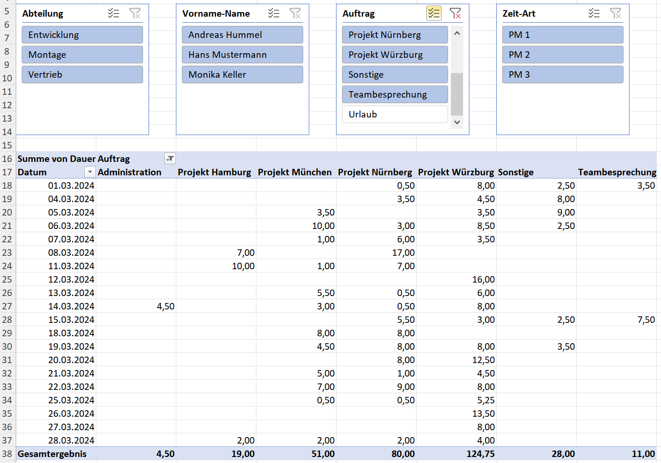Select the Projekt Würzburg column header cell
The width and height of the screenshot is (661, 463).
(x=456, y=172)
